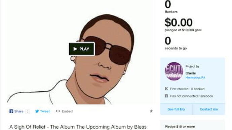Click the Facebook share icon
Image resolution: width=232 pixels, height=130 pixels.
click(x=11, y=111)
